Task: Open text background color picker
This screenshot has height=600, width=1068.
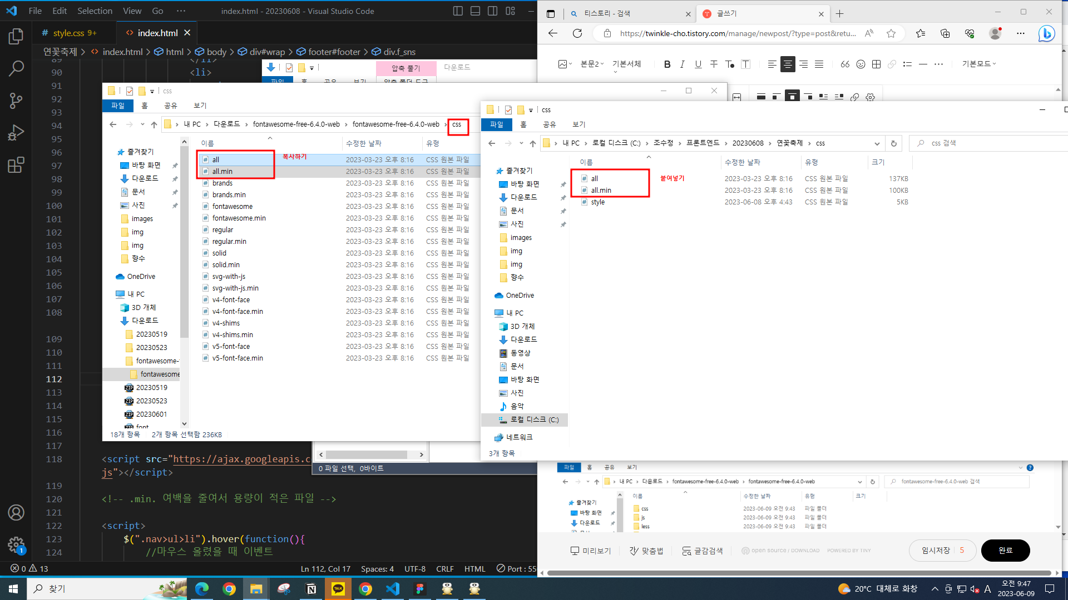Action: [x=746, y=64]
